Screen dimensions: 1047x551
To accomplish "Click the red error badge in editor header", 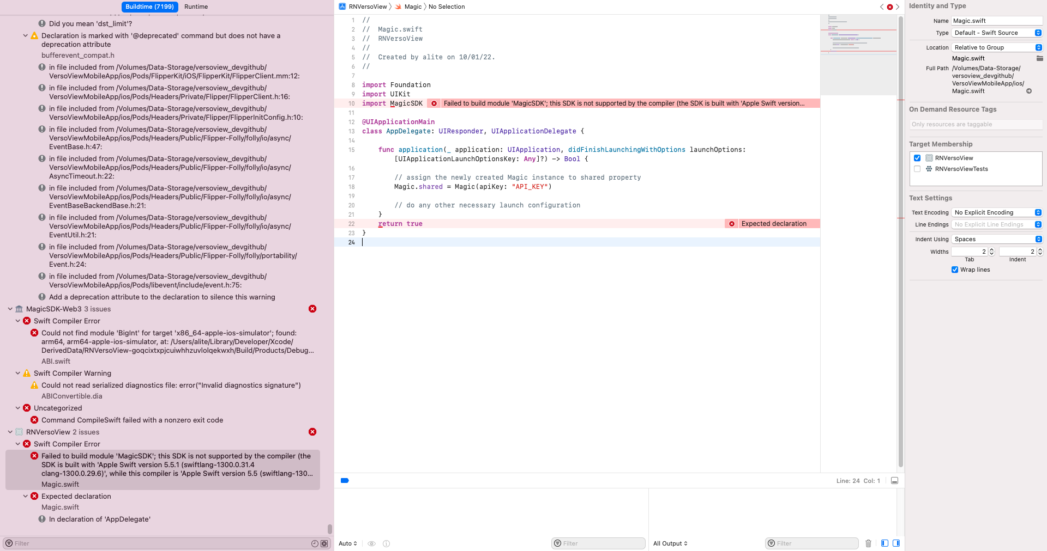I will pos(890,7).
